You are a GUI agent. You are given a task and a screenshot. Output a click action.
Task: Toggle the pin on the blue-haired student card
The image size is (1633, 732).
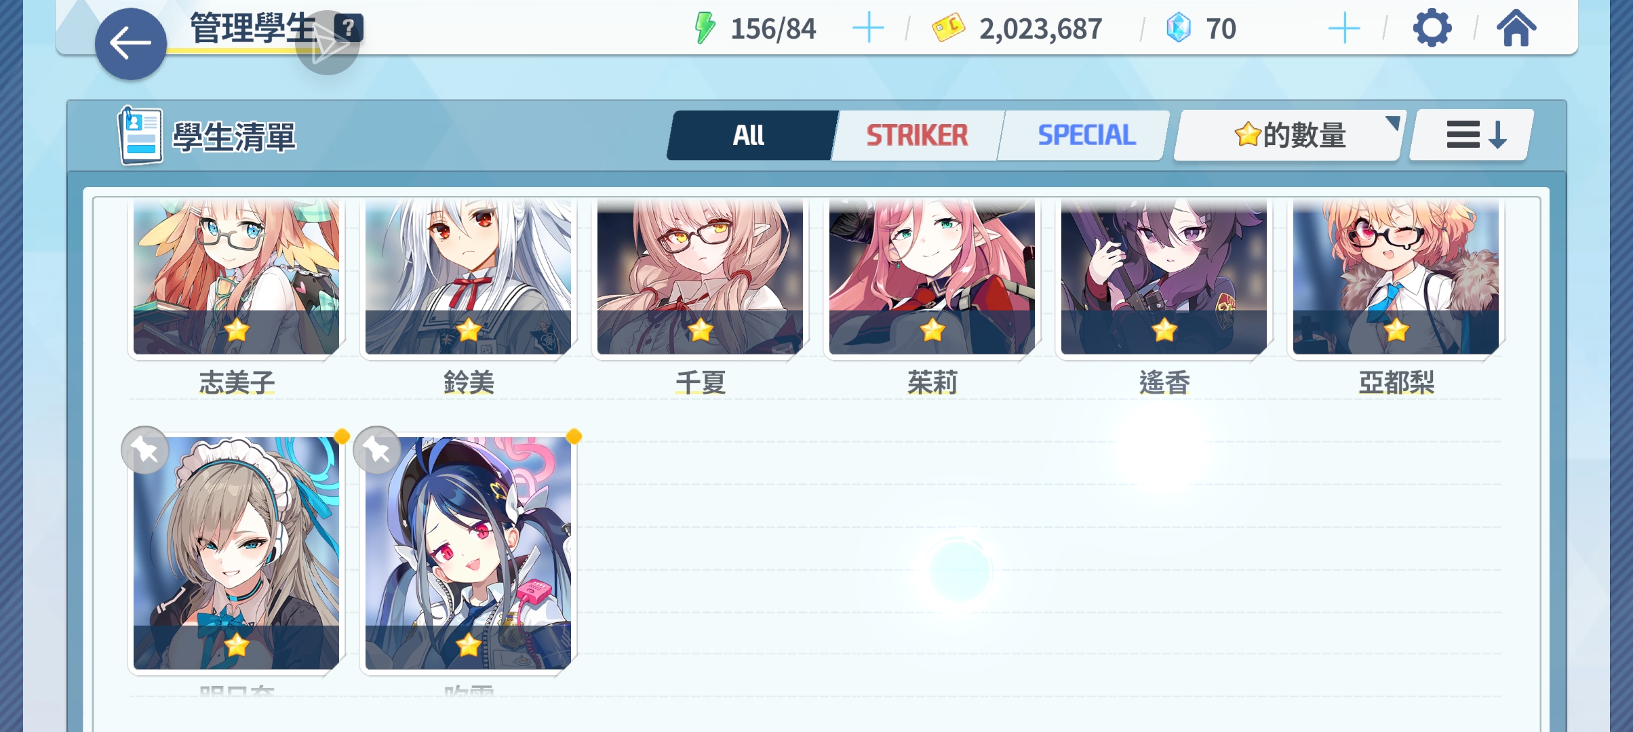pyautogui.click(x=377, y=449)
